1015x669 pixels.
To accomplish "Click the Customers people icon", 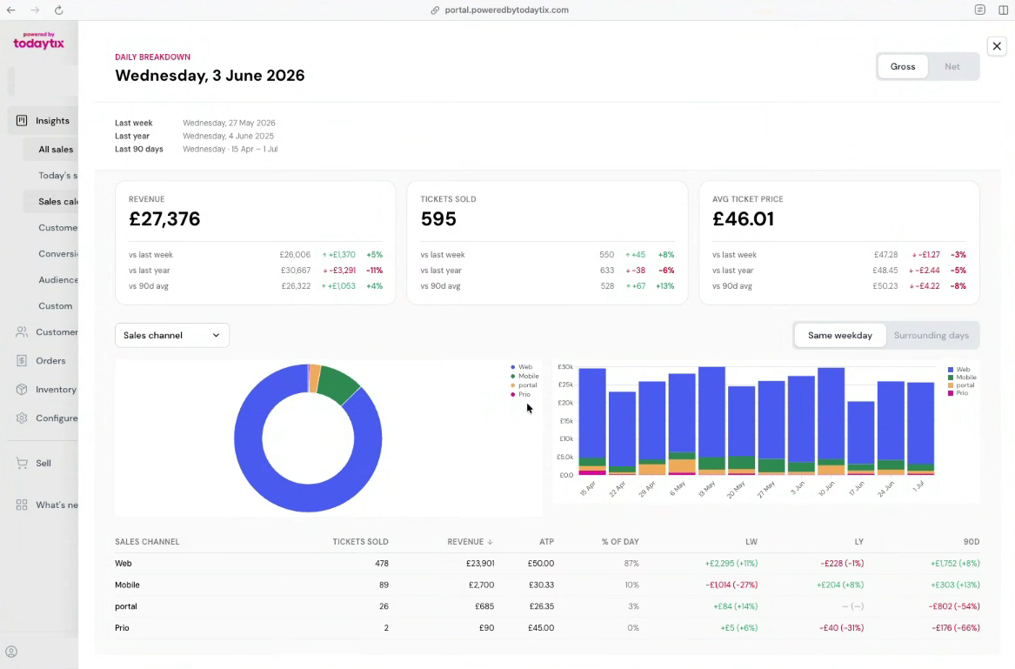I will point(22,331).
